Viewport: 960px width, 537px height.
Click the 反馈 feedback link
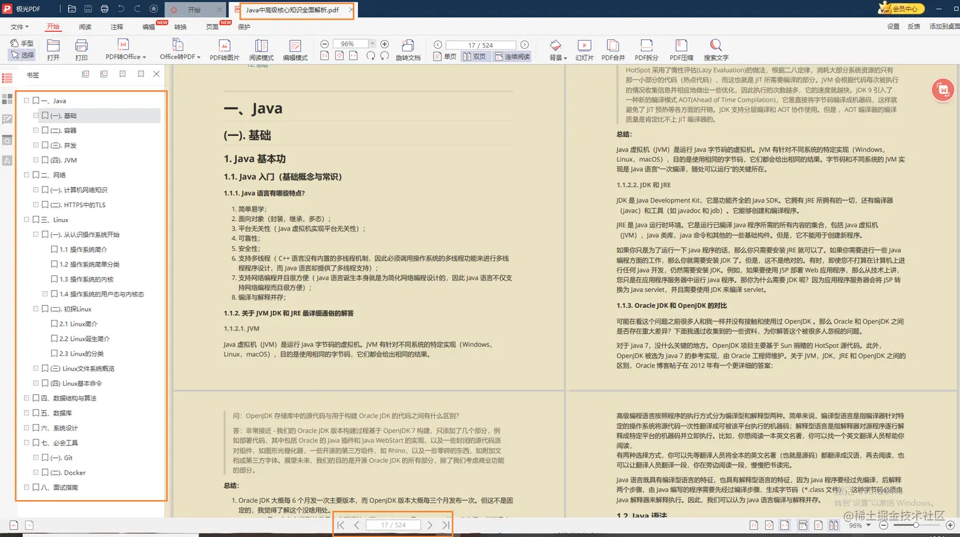coord(914,26)
